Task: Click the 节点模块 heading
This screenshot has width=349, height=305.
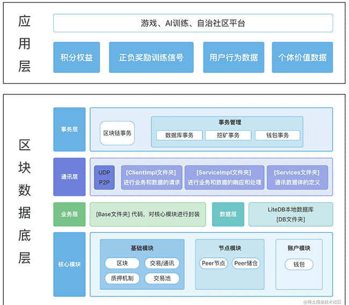Action: pyautogui.click(x=230, y=248)
